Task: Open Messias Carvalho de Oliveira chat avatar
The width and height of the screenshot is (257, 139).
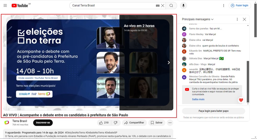Action: point(184,77)
